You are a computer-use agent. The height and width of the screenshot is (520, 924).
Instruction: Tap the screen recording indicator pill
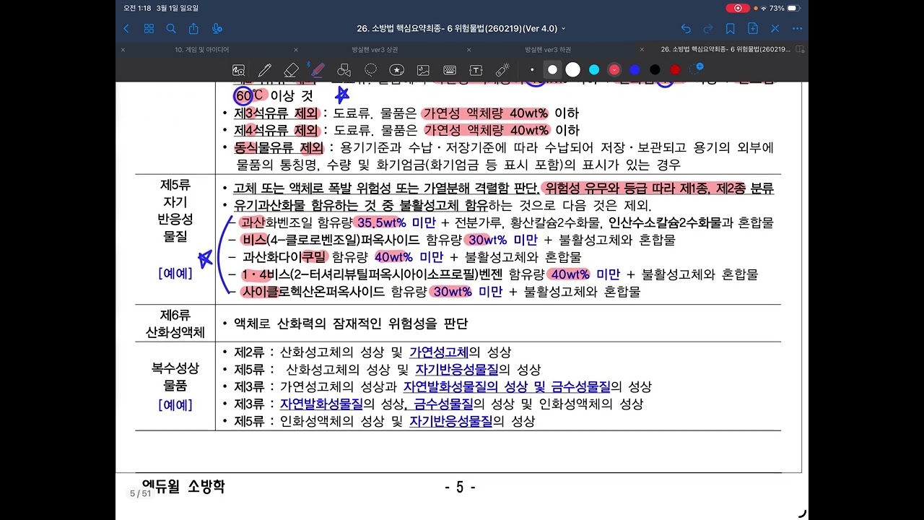click(737, 8)
